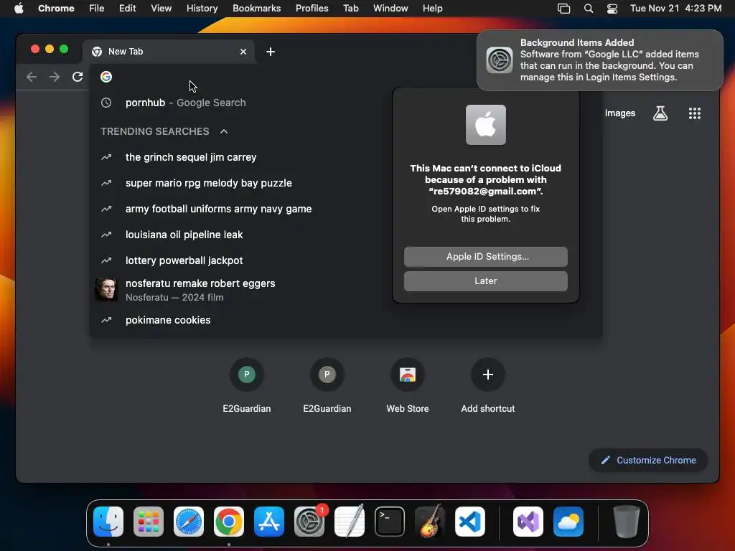Open the second gray E2Guardian shortcut

pos(327,375)
